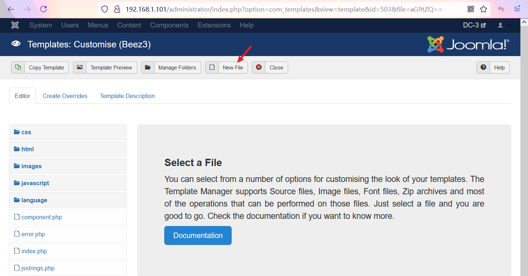528x276 pixels.
Task: Open the DC-3 site link
Action: 474,25
